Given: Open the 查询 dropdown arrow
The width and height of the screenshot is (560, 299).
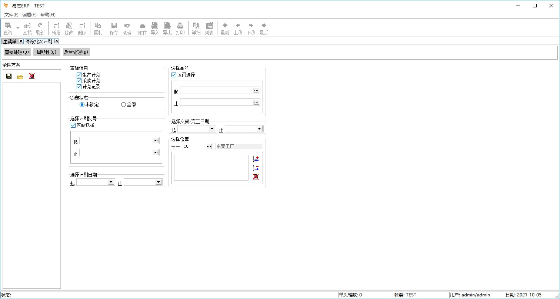Looking at the screenshot, I should (18, 28).
